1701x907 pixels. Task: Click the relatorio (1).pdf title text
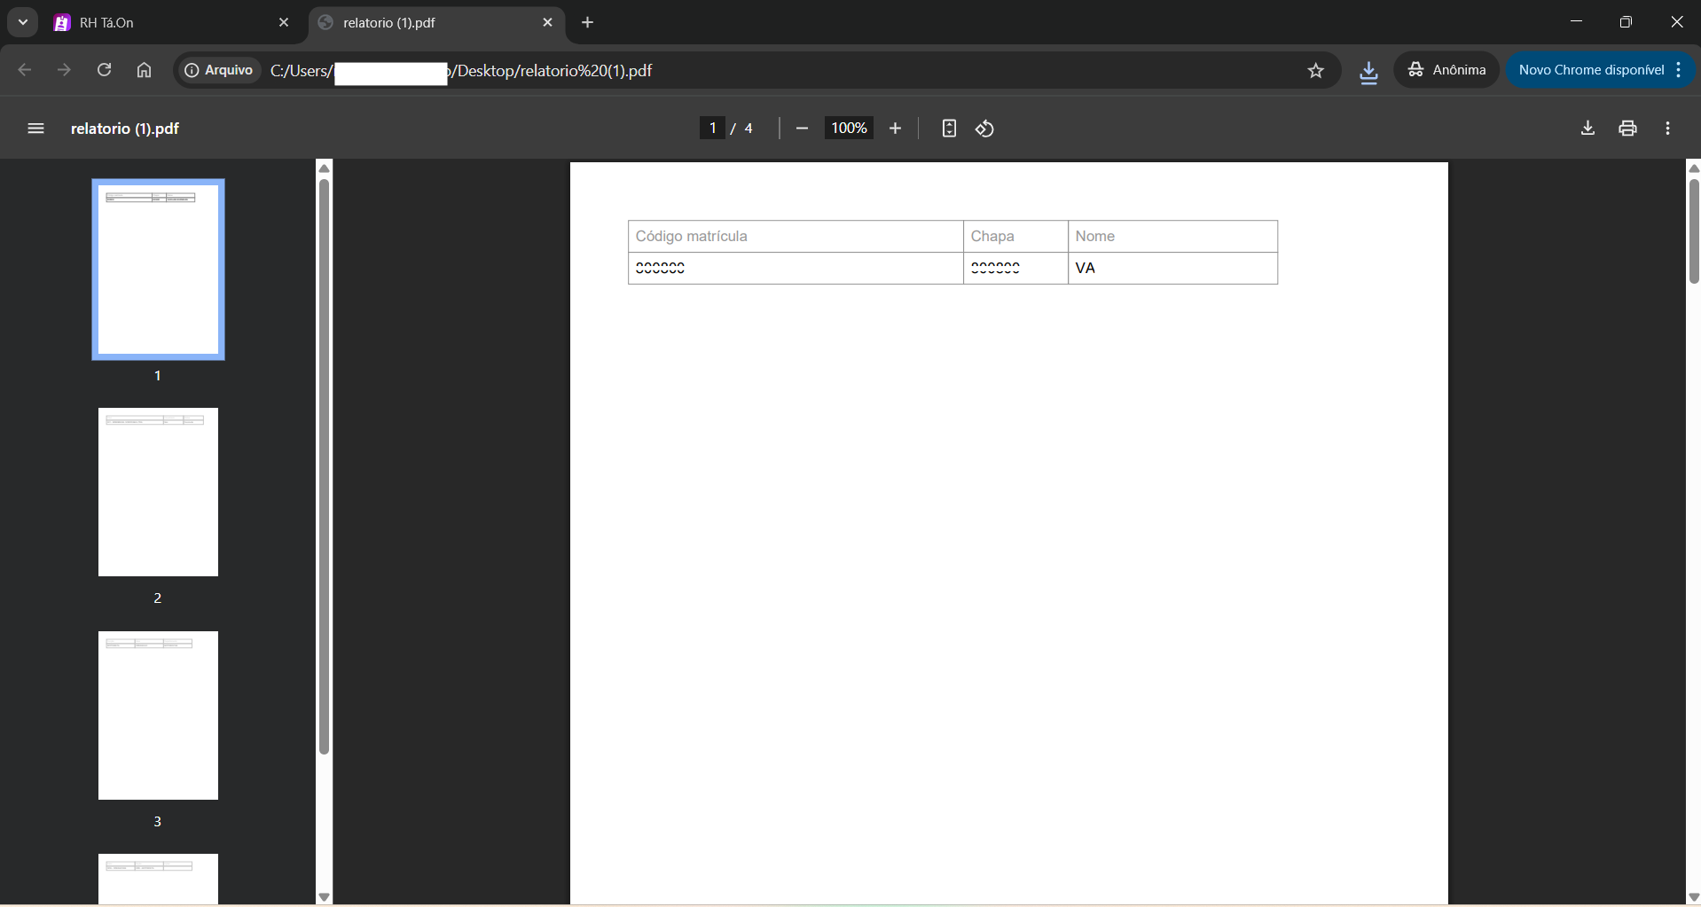[x=125, y=129]
